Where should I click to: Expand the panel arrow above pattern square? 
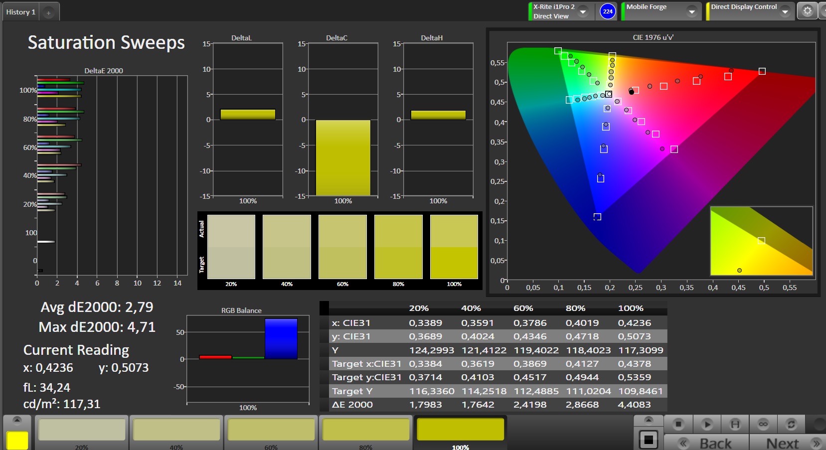pyautogui.click(x=649, y=420)
